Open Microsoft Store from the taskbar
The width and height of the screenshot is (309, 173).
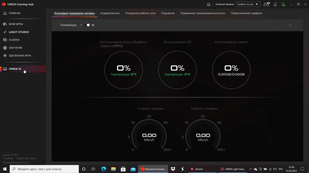coord(123,169)
